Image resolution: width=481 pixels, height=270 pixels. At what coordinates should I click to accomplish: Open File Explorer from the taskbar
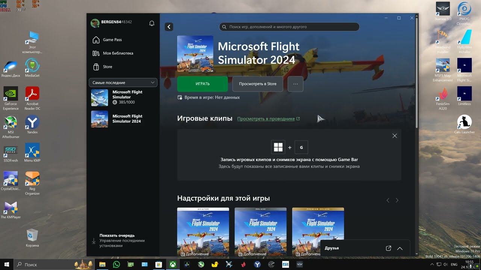coord(102,264)
